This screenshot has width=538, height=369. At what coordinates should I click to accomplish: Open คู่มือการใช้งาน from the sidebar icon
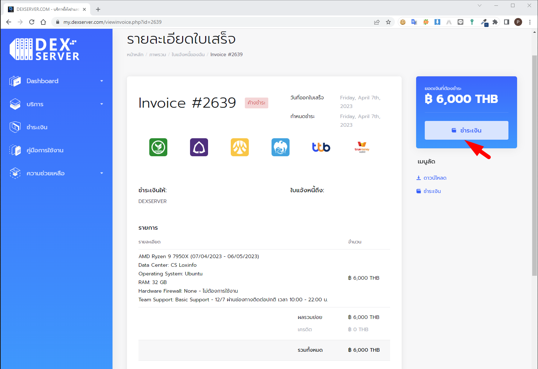pyautogui.click(x=15, y=150)
